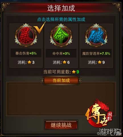Click the star icon beside cost 6
Viewport: 123px width, 137px height.
click(x=64, y=63)
